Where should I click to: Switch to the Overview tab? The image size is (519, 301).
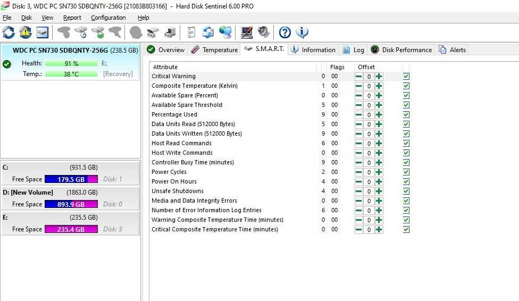[166, 50]
